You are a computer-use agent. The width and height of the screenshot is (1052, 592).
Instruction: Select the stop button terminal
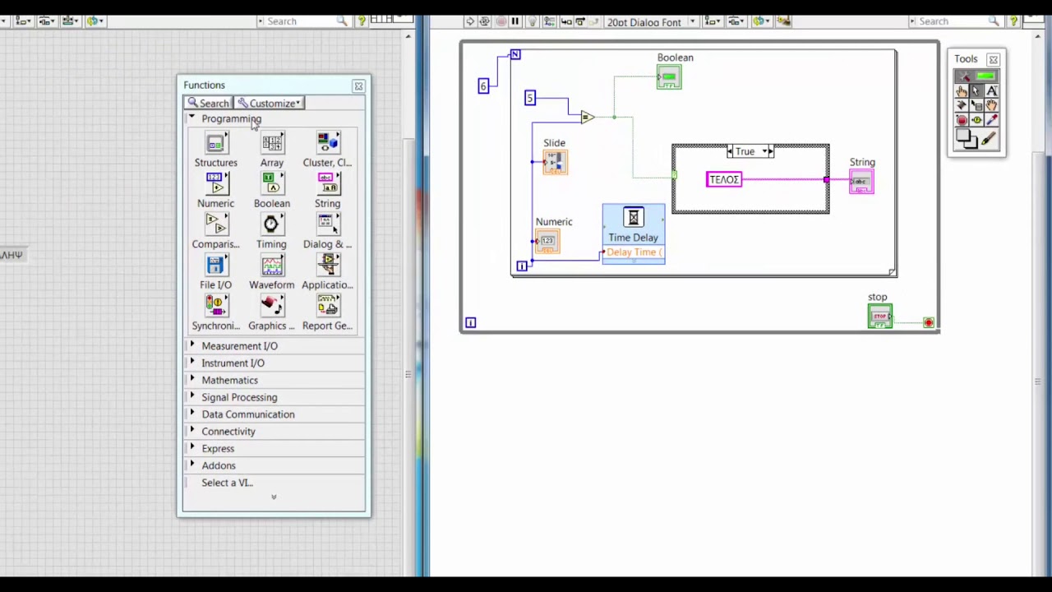coord(880,317)
